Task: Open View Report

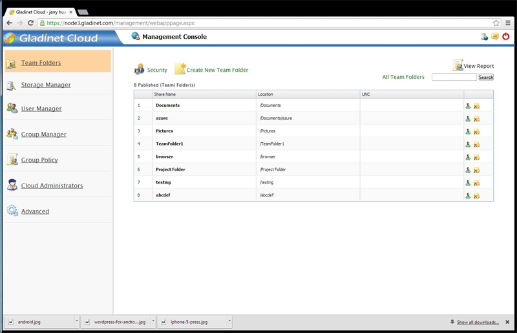Action: point(478,66)
